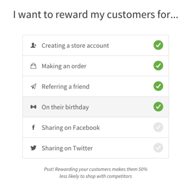Disable the Creating a store account green checkmark
This screenshot has height=191, width=193.
point(158,45)
